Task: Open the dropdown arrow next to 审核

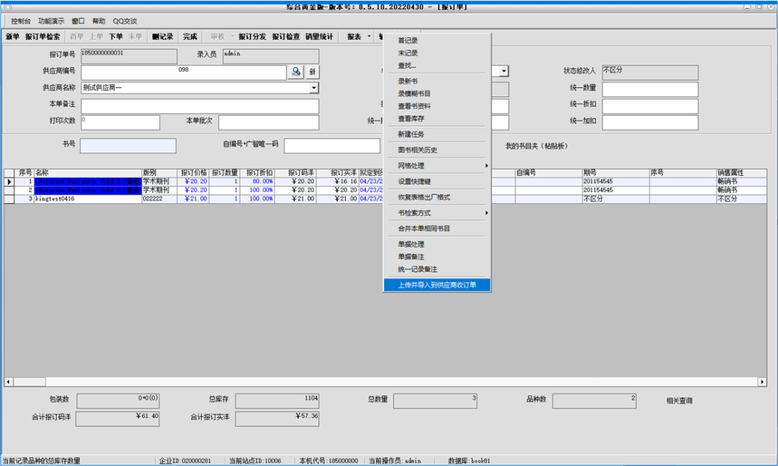Action: coord(232,36)
